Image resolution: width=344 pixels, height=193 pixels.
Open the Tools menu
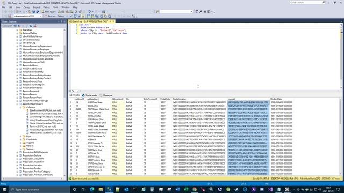[56, 7]
